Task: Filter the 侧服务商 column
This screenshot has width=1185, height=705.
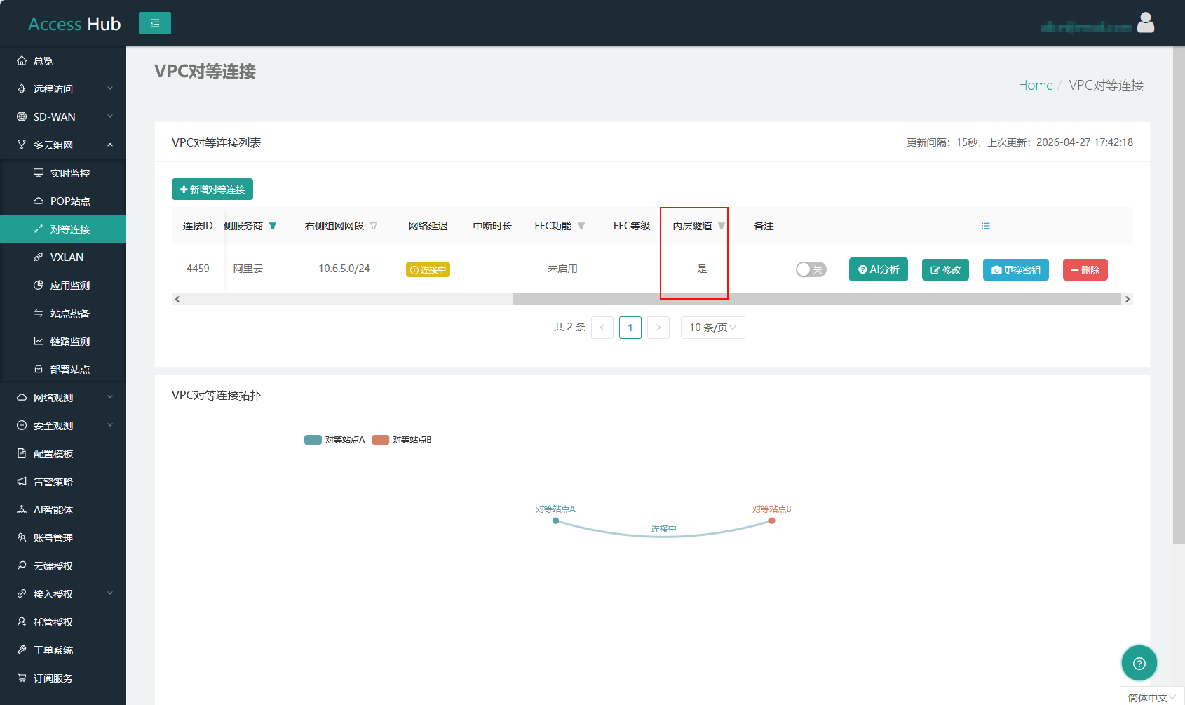Action: click(x=273, y=226)
